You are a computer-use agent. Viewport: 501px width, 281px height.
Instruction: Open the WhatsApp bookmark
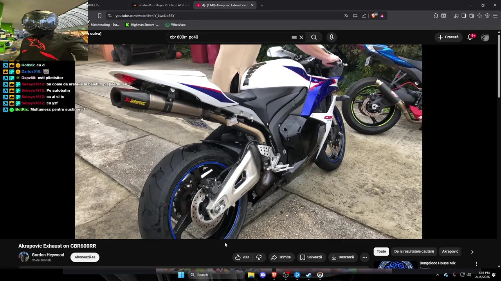coord(175,25)
